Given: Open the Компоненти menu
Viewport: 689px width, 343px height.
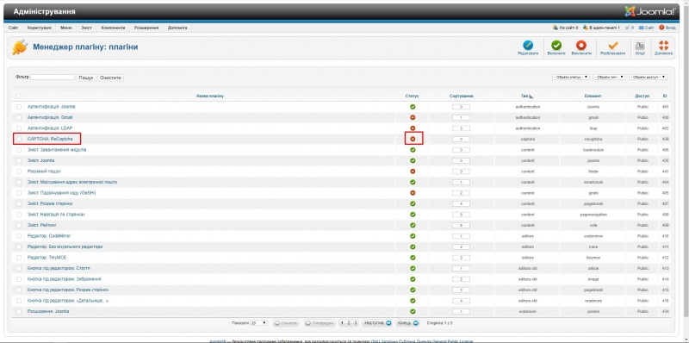Looking at the screenshot, I should click(x=114, y=28).
